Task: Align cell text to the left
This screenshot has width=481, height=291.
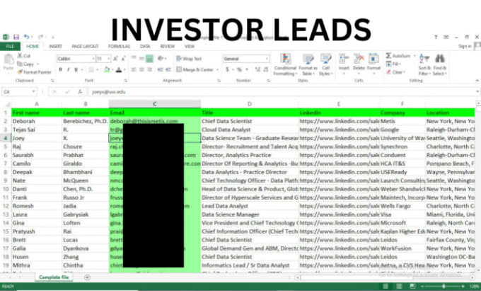Action: click(134, 69)
